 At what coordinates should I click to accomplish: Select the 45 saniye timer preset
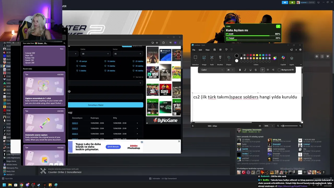click(81, 61)
